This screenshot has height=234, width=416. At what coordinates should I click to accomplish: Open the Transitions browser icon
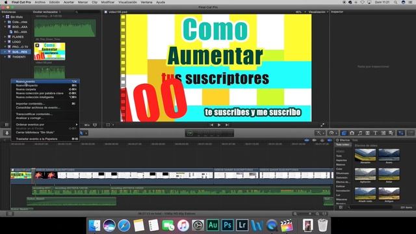(x=367, y=133)
